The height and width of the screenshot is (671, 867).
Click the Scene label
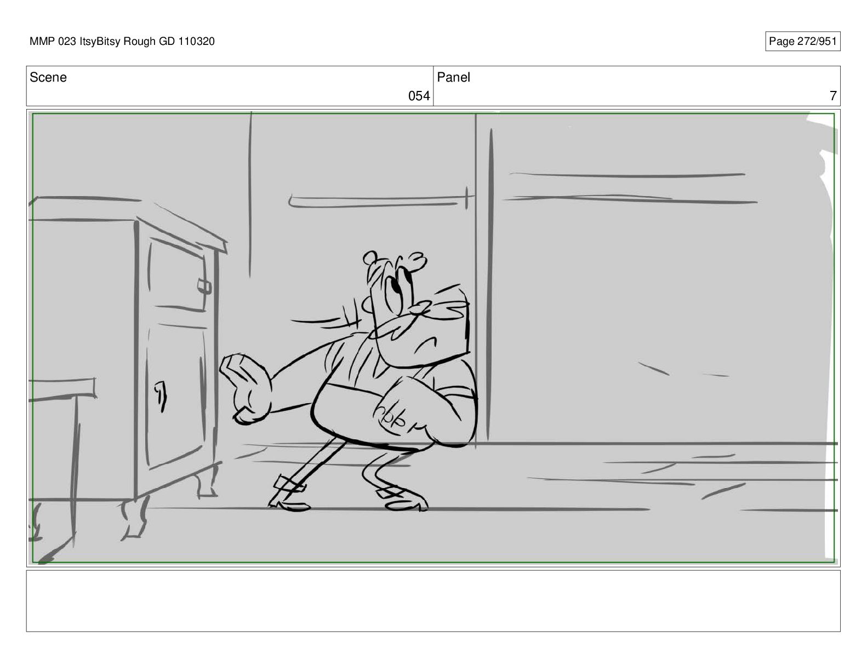click(48, 77)
